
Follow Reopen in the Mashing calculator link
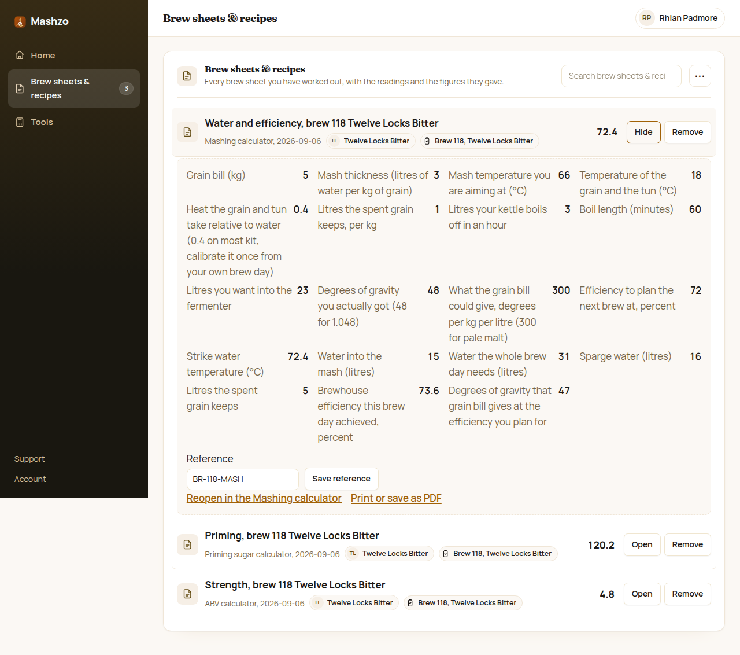tap(264, 498)
